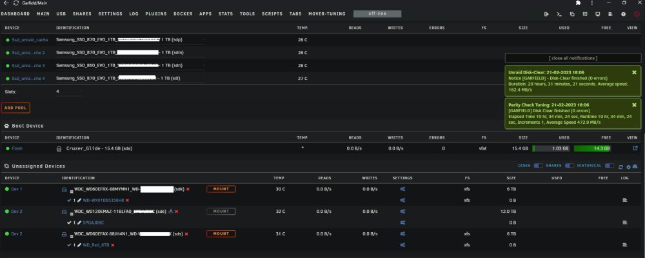Dismiss the Unraid Disk-Clear notification
The width and height of the screenshot is (645, 258).
[634, 72]
